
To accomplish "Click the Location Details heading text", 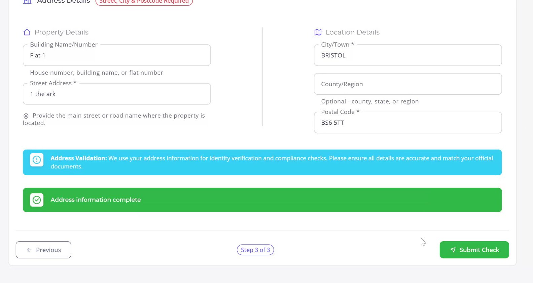I will coord(352,32).
